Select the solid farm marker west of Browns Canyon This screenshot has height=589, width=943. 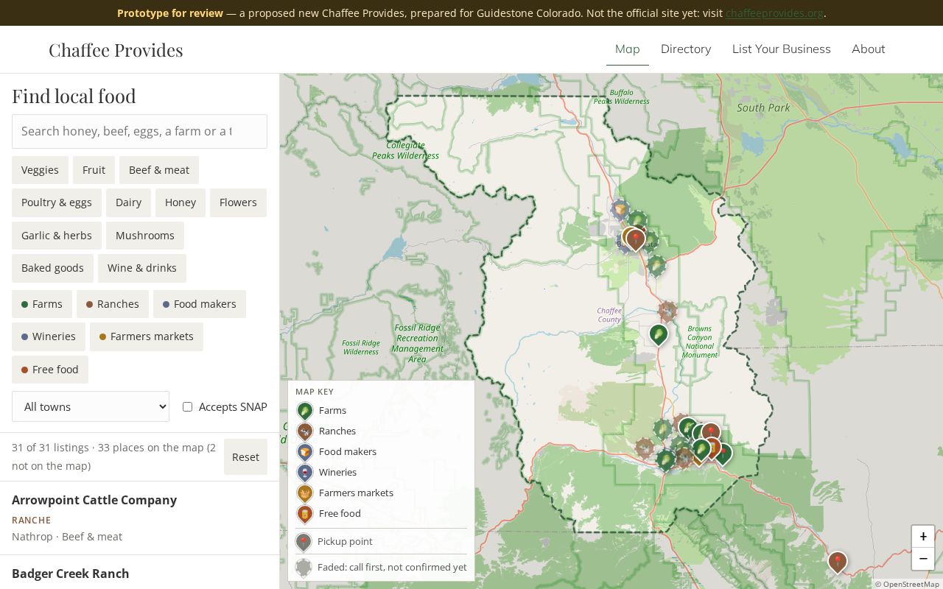coord(658,335)
